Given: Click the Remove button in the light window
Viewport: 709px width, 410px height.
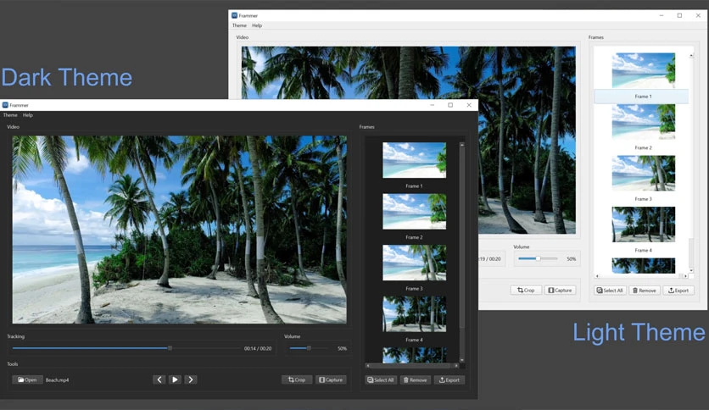Looking at the screenshot, I should coord(645,291).
